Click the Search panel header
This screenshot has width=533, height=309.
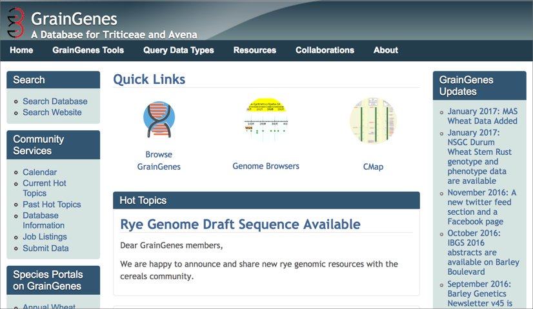coord(54,80)
